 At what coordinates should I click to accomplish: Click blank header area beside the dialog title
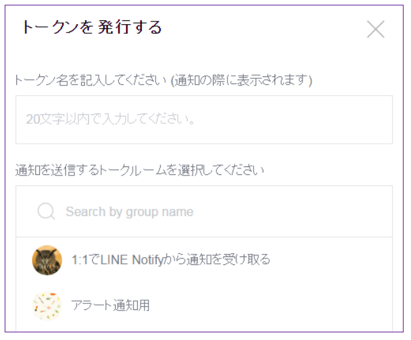pos(262,27)
